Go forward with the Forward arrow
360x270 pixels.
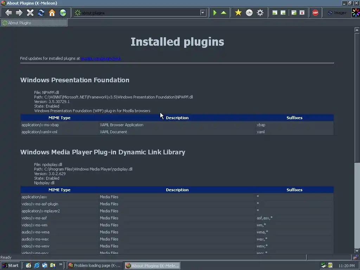pos(19,13)
